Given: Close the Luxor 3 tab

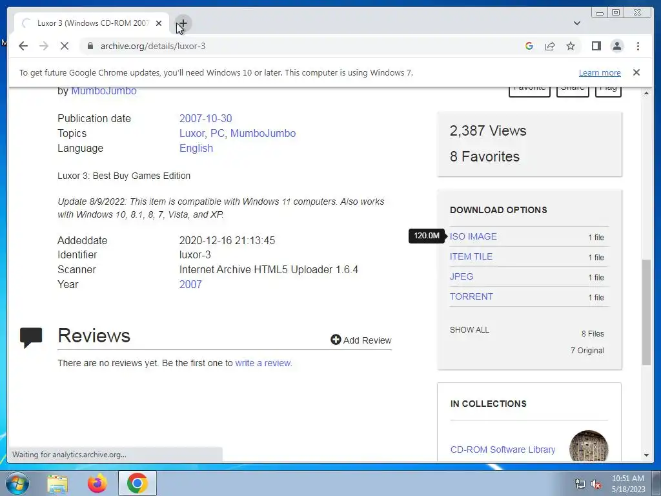Looking at the screenshot, I should click(x=159, y=23).
